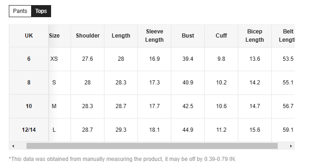Click the 44.9 bust value for size L
Image resolution: width=313 pixels, height=167 pixels.
click(x=188, y=130)
